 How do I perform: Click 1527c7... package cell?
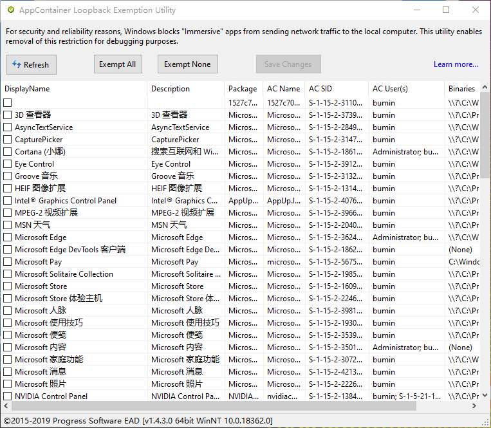pos(243,103)
